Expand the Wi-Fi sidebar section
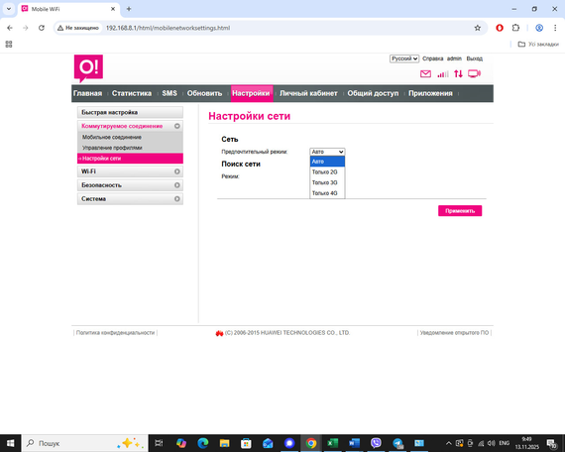This screenshot has width=565, height=452. pos(130,171)
